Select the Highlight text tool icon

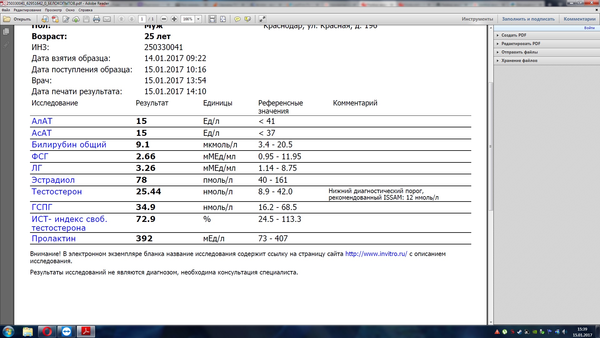[x=248, y=19]
